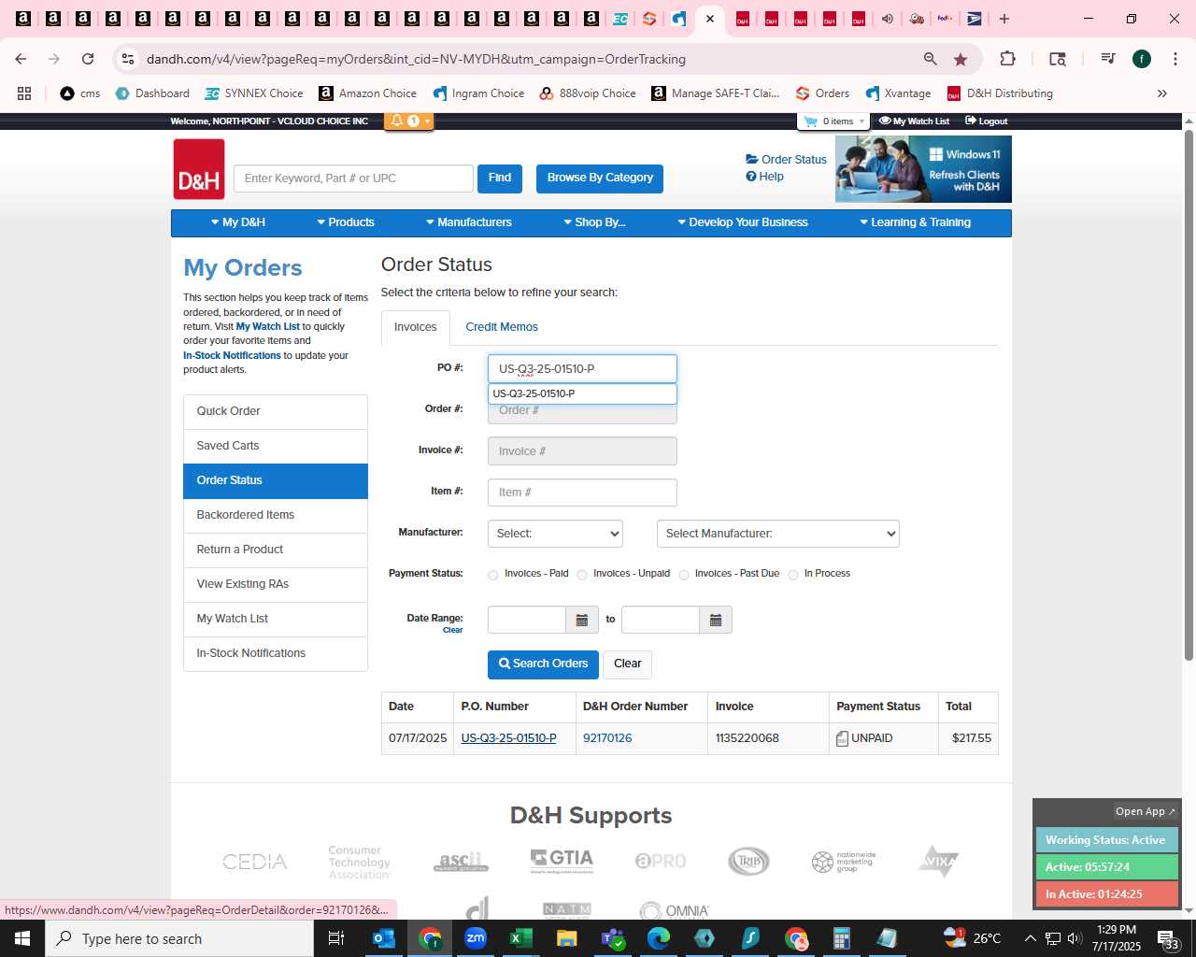Click Browse By Category button

pos(600,179)
